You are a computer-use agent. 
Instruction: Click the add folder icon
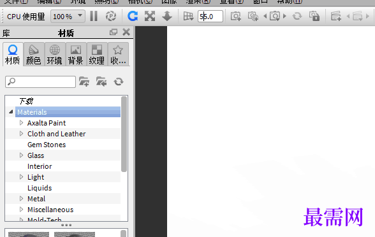pos(84,82)
